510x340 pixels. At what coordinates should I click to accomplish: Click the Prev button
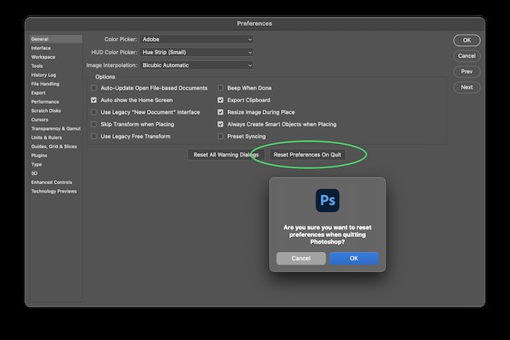coord(466,71)
